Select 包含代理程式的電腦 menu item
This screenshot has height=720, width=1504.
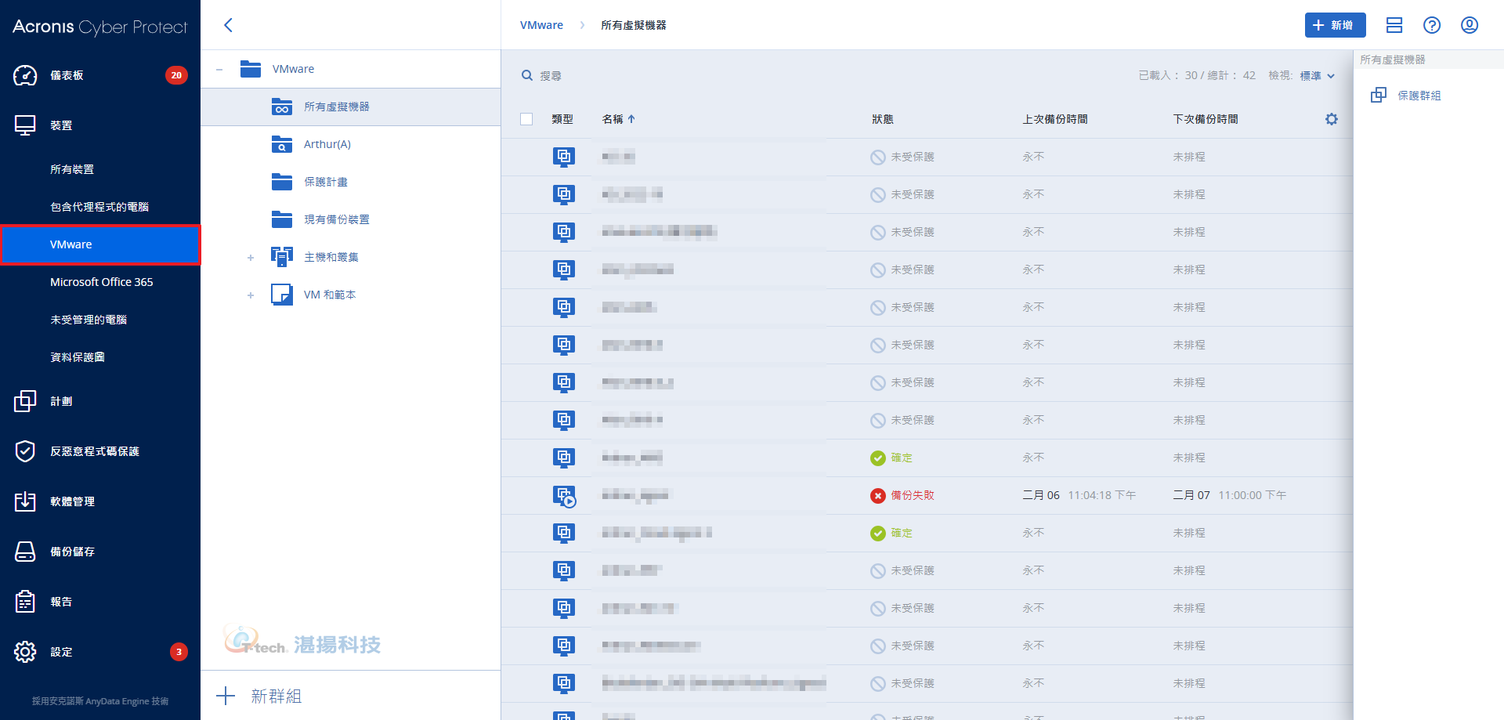pyautogui.click(x=100, y=207)
